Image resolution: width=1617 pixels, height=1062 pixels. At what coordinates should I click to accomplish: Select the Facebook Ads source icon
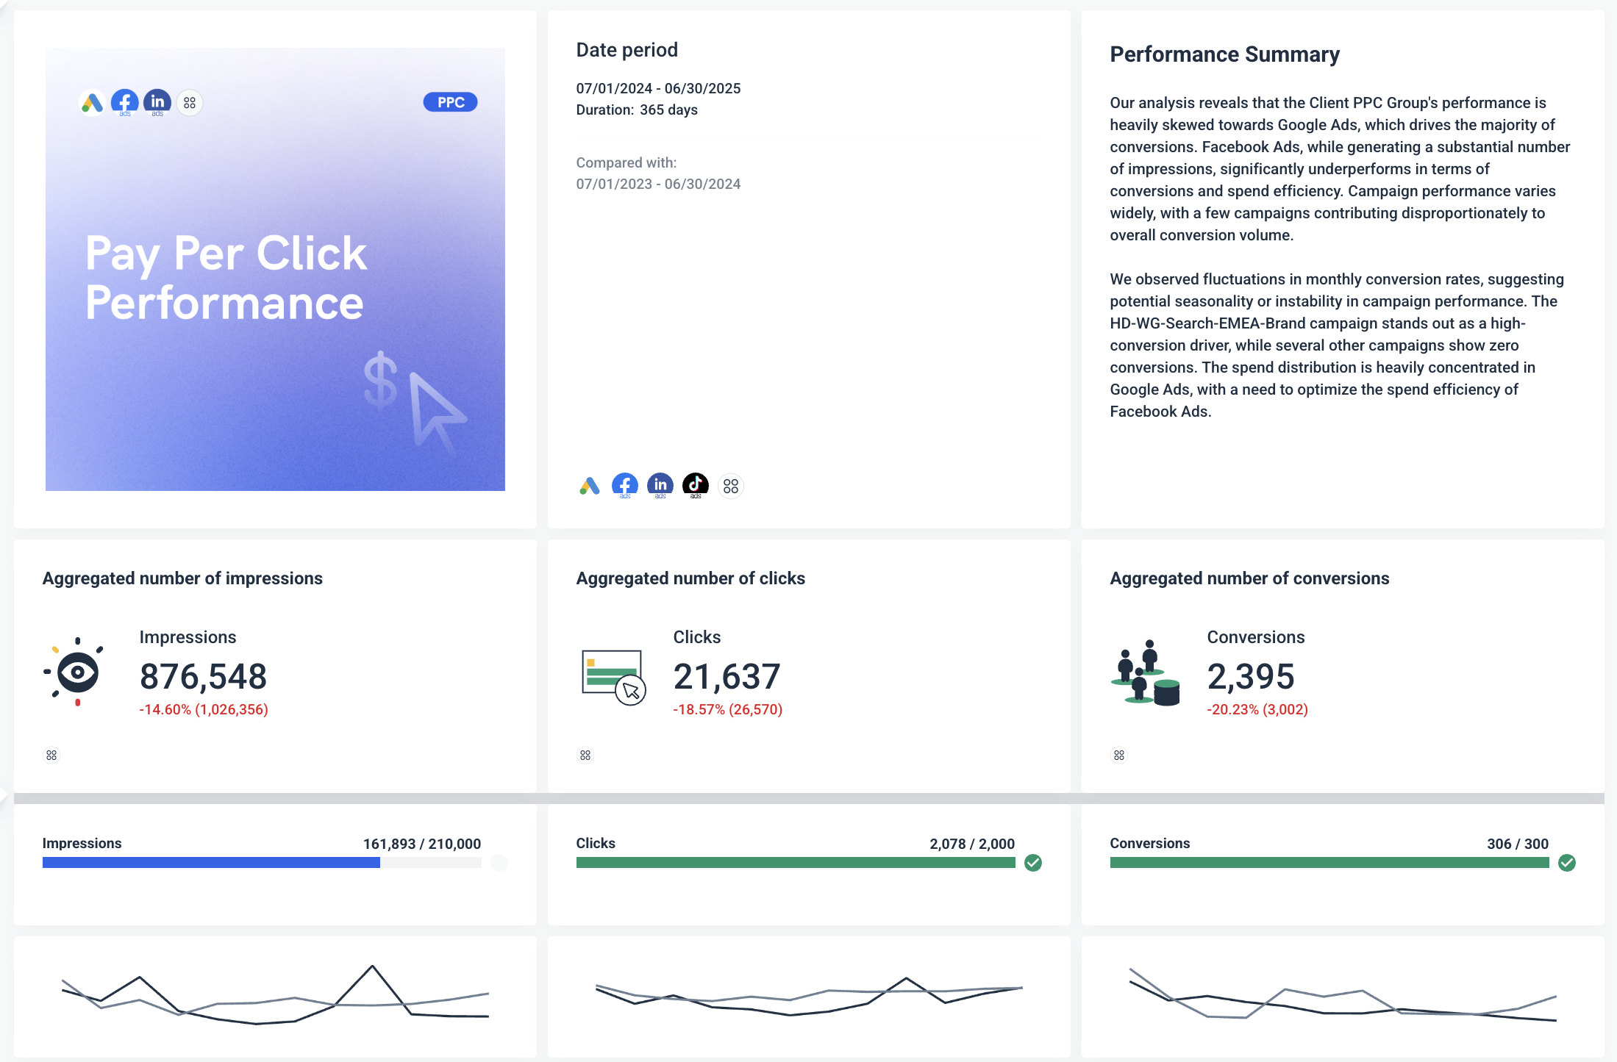624,485
